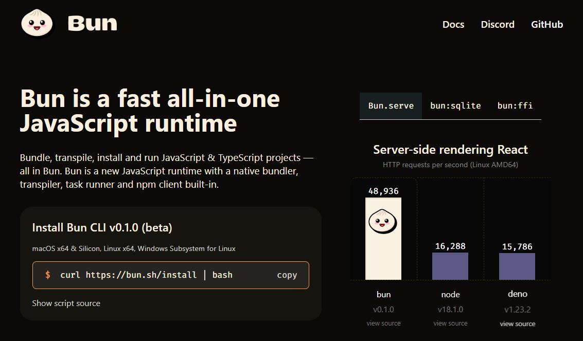Click the orange dollar prompt symbol
Viewport: 583px width, 341px height.
pos(47,275)
